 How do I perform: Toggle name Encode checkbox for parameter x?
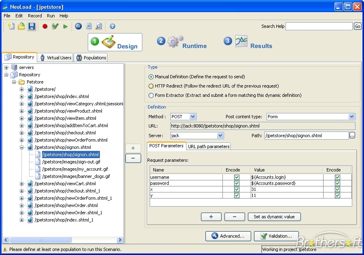click(237, 189)
